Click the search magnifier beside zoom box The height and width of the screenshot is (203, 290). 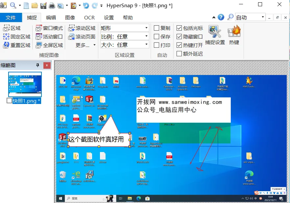tap(230, 17)
